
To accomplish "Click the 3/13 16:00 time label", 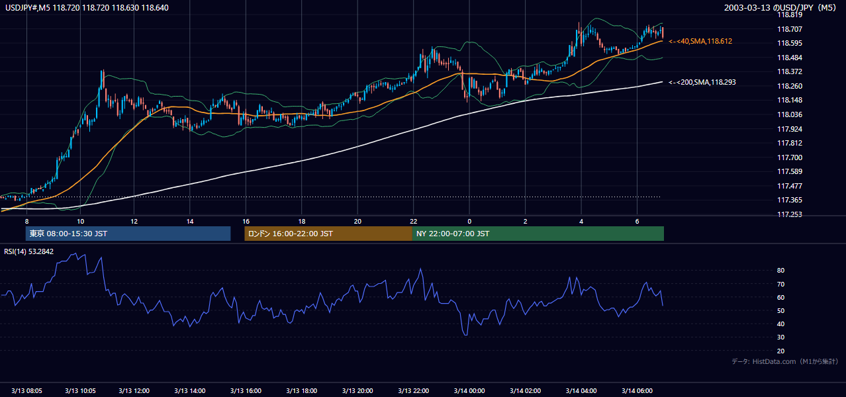I will pyautogui.click(x=246, y=391).
